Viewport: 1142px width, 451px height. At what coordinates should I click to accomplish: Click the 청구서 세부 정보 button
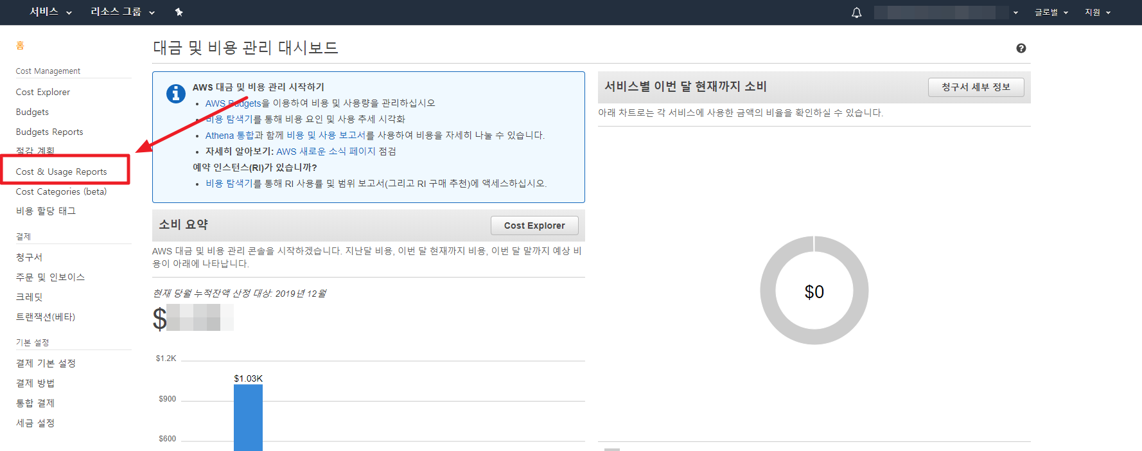(x=975, y=87)
